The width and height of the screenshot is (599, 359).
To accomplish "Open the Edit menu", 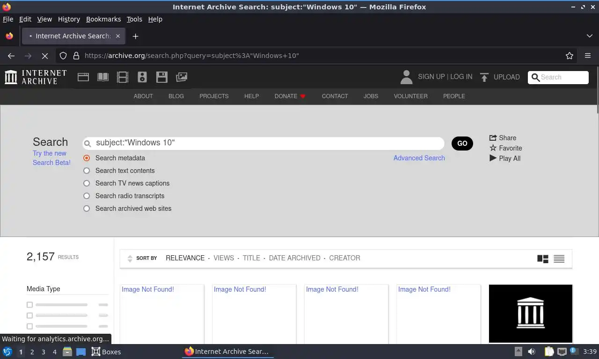I will (25, 19).
